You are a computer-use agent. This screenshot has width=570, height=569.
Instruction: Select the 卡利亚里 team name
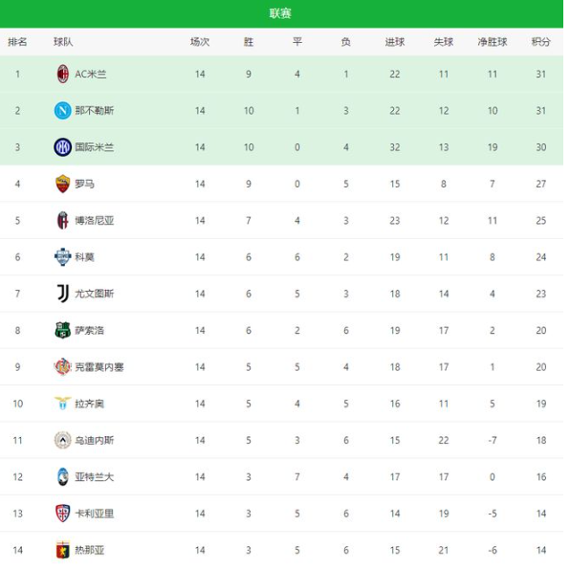(95, 514)
